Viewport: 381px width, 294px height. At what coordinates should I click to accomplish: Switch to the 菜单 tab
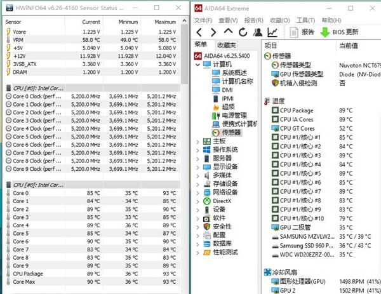click(201, 44)
